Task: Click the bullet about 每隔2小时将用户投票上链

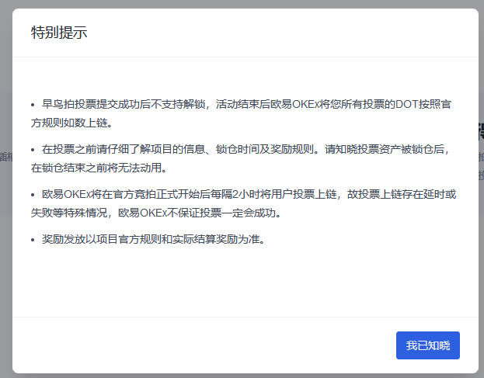Action: click(x=243, y=203)
